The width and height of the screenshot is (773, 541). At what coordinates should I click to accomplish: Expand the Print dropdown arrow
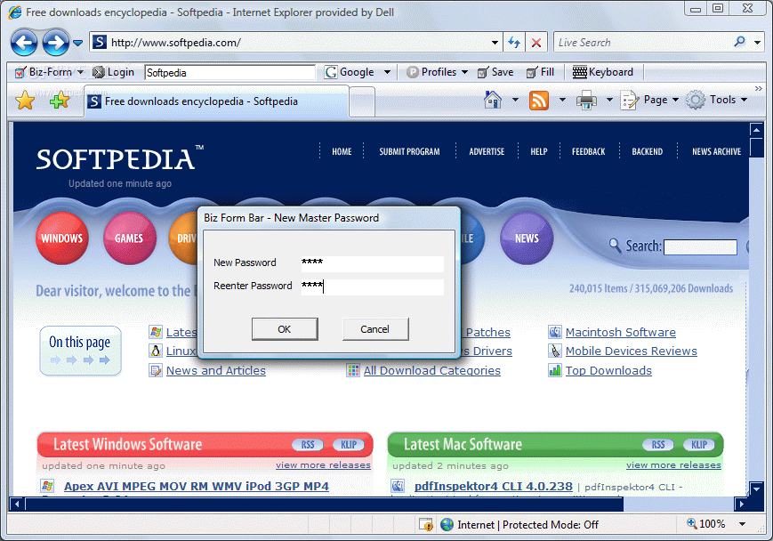[610, 101]
